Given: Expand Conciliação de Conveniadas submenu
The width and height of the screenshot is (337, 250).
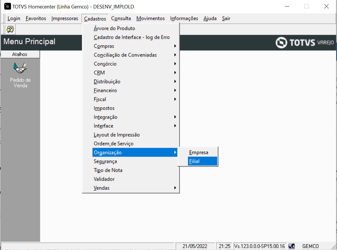Looking at the screenshot, I should click(135, 55).
